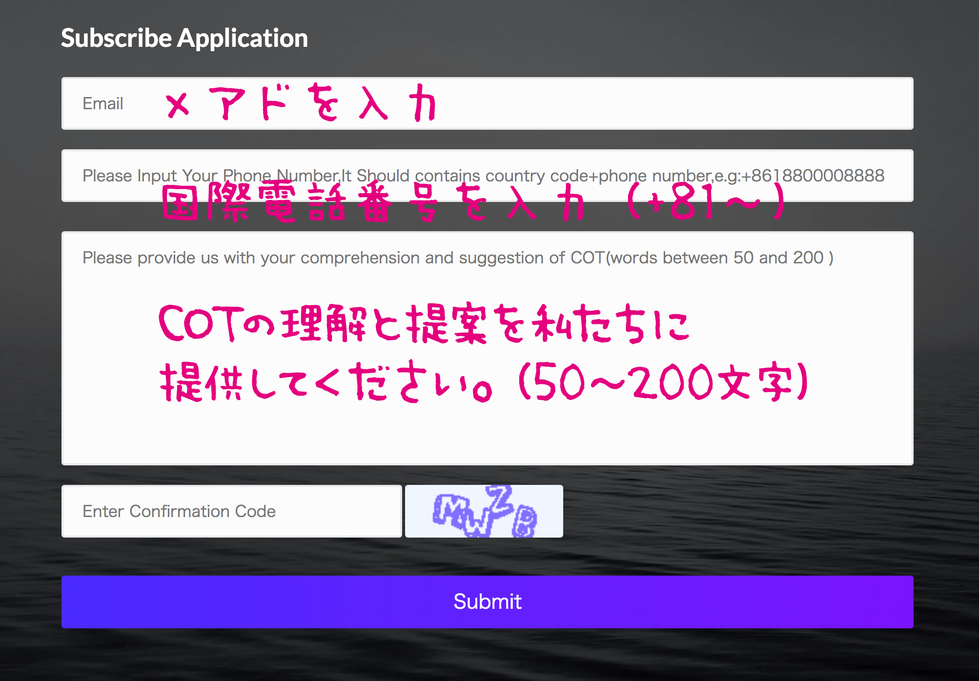Click the letters MW in the captcha
Viewport: 979px width, 681px height.
click(x=461, y=515)
